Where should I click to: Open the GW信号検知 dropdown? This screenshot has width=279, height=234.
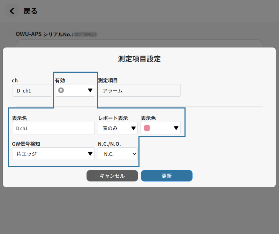(53, 154)
